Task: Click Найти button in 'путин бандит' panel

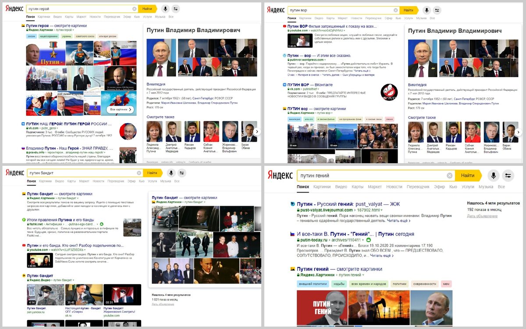Action: pyautogui.click(x=153, y=173)
